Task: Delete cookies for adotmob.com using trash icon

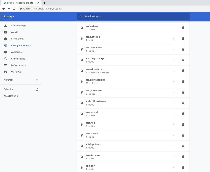Action: (183, 28)
